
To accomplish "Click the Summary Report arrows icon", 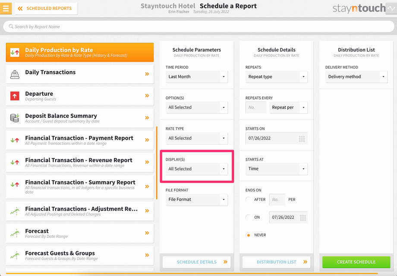I will click(x=15, y=185).
